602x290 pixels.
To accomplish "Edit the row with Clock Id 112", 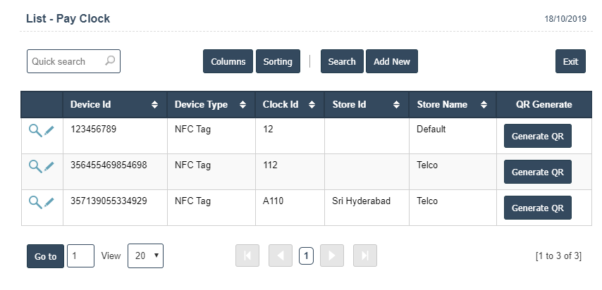I will [49, 166].
